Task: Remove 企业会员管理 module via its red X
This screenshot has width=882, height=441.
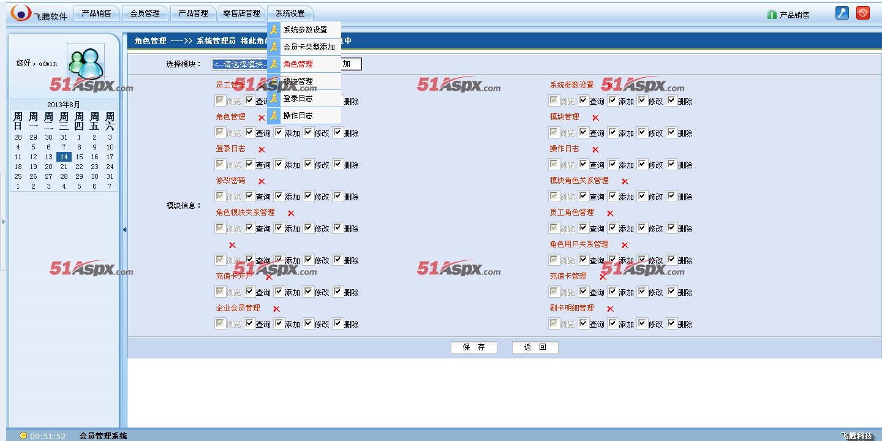Action: [276, 309]
